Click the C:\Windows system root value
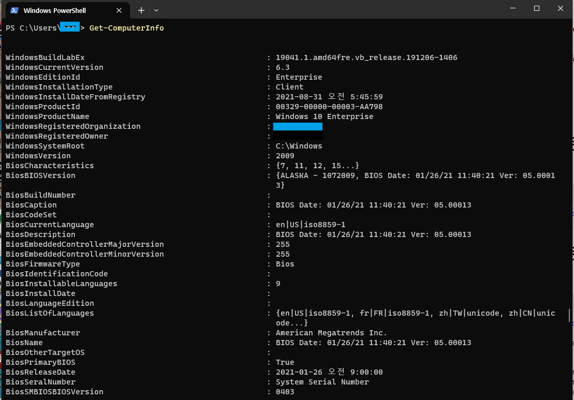This screenshot has height=400, width=574. coord(299,146)
